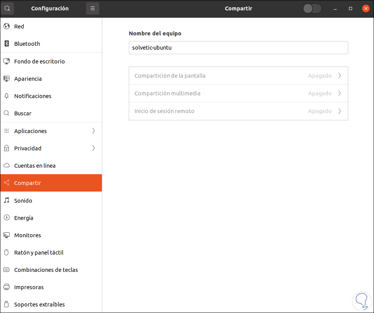Select Combinaciones de teclas entry
Viewport: 374px width, 313px height.
tap(46, 270)
